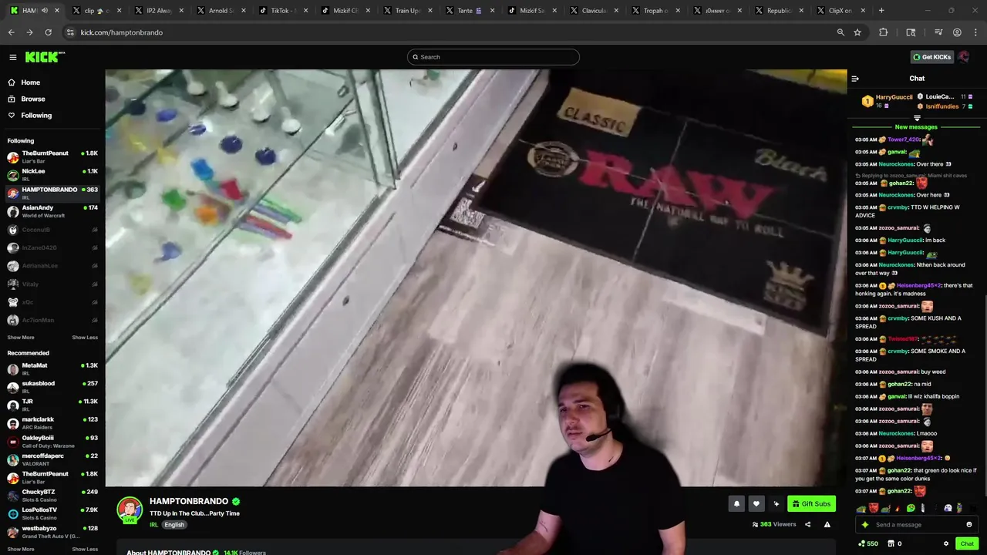Open NickLee followed channel
Screen dimensions: 987x555
52,174
